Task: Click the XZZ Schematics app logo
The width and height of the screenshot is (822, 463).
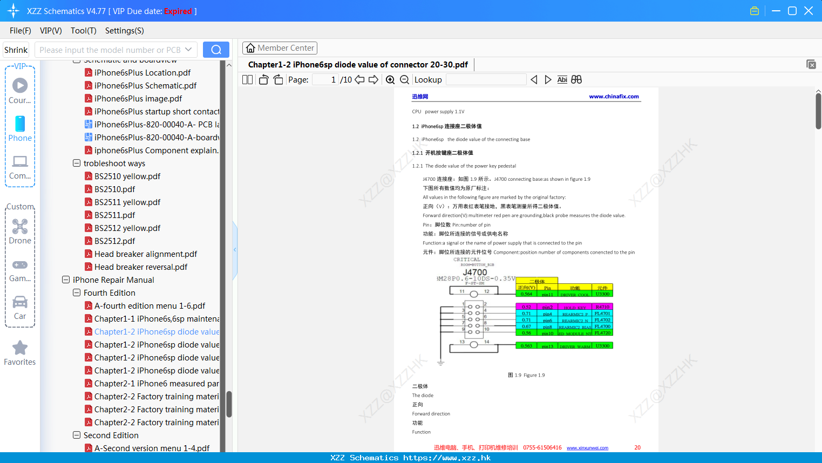Action: (13, 11)
